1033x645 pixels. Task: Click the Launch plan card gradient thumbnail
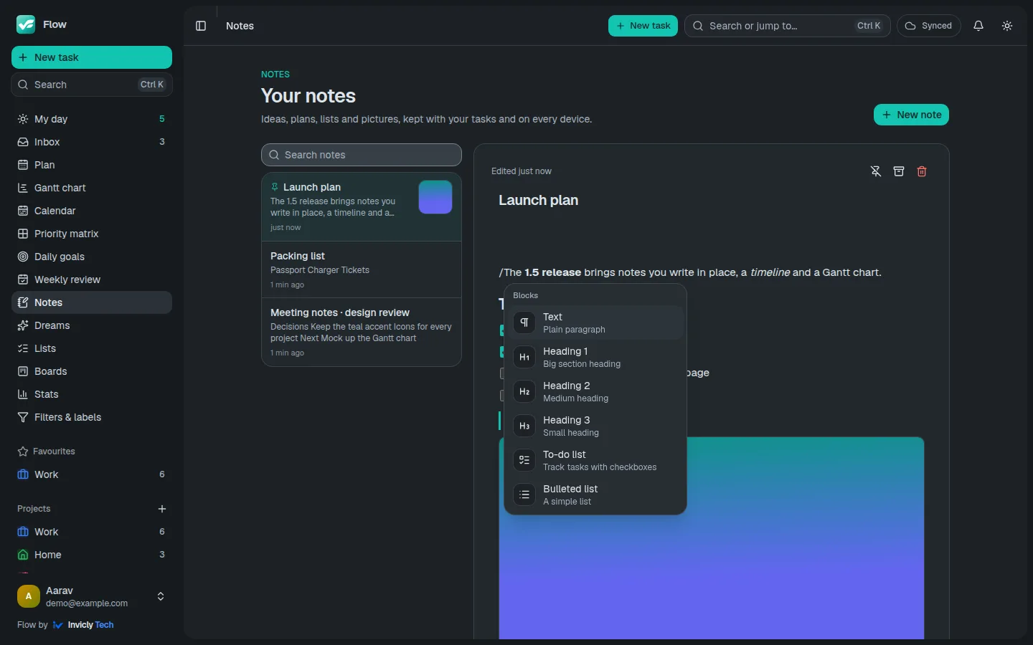[435, 197]
